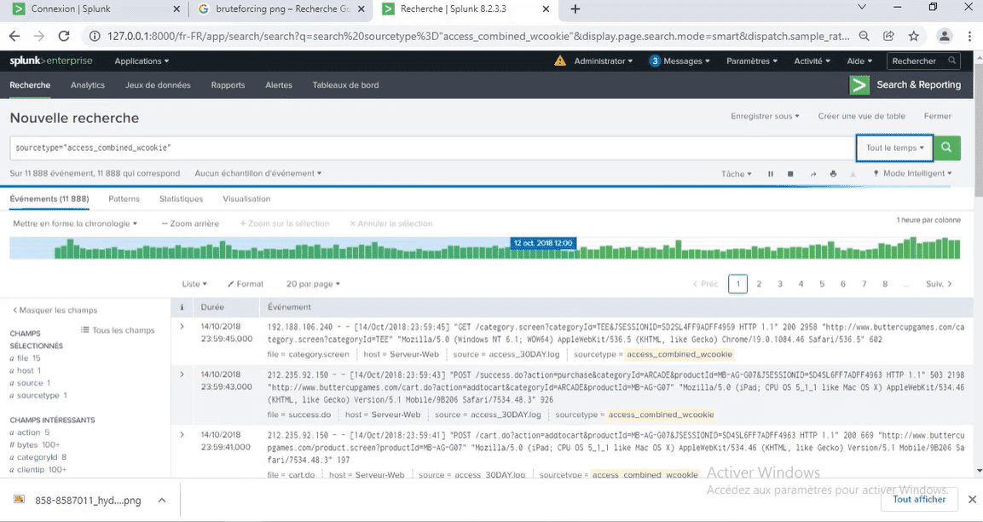The image size is (983, 522).
Task: Open the Format options
Action: click(x=246, y=283)
